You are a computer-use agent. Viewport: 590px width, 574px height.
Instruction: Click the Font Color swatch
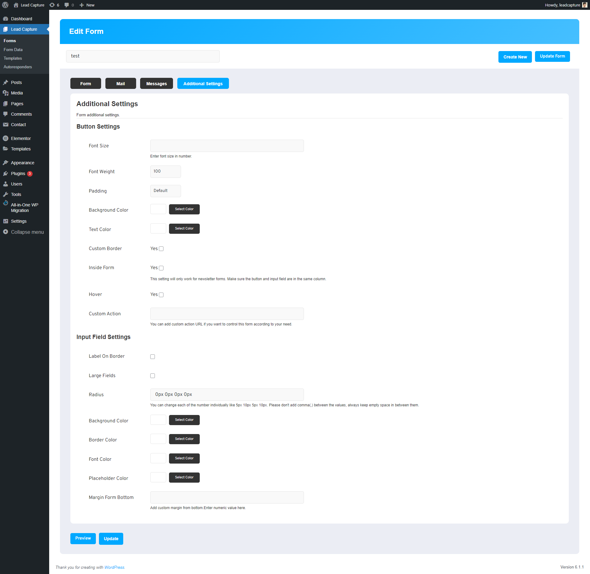click(158, 458)
